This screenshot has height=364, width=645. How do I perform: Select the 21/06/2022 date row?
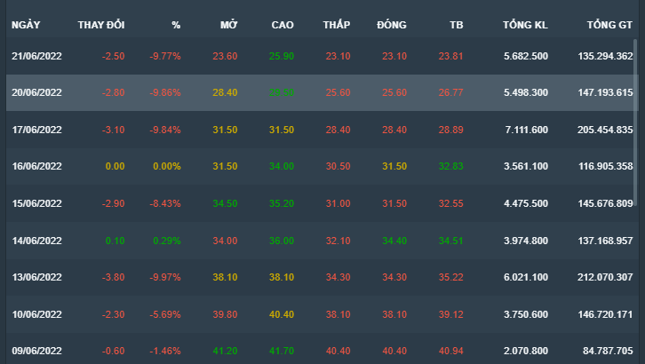tap(36, 56)
